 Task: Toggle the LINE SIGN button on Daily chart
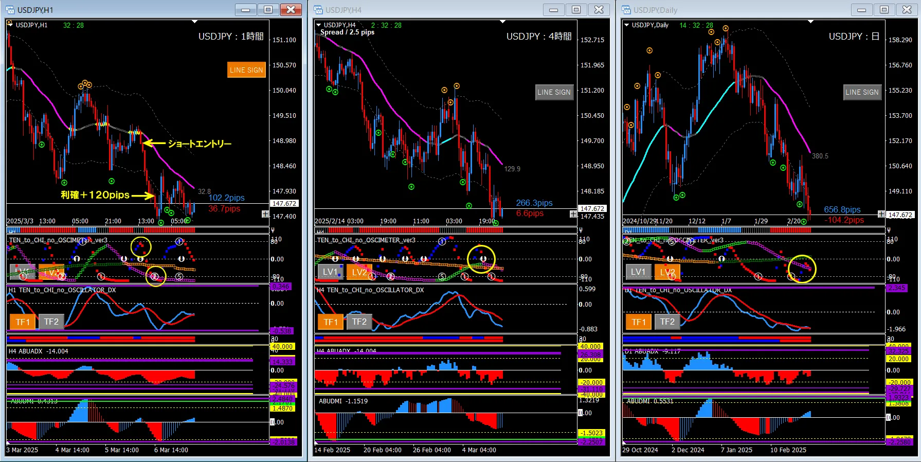click(862, 92)
